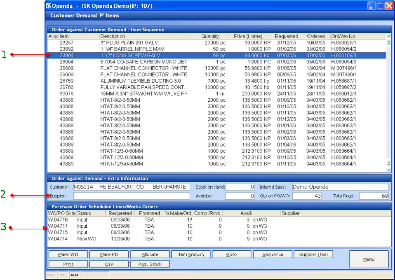Screen dimensions: 395x280
Task: Select works order W.04717
Action: pos(219,226)
